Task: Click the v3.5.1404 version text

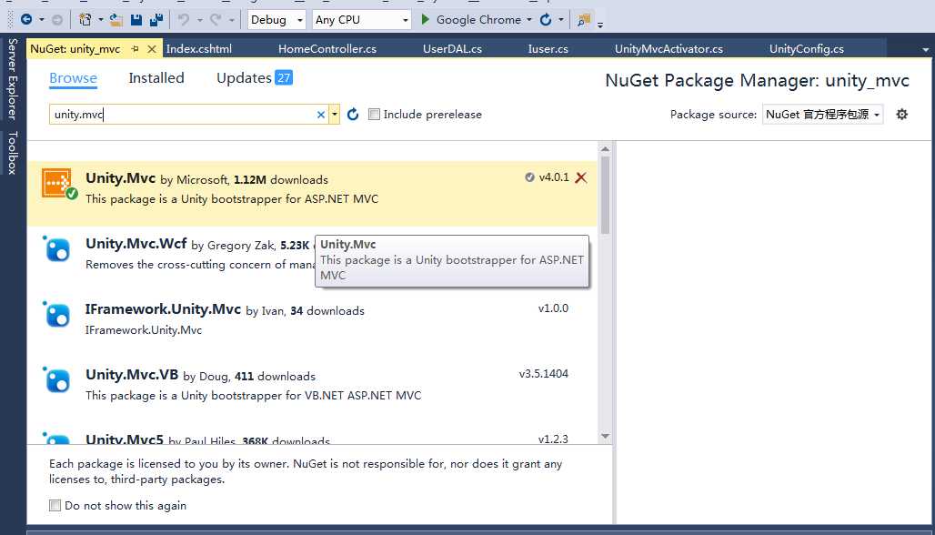Action: [x=543, y=374]
